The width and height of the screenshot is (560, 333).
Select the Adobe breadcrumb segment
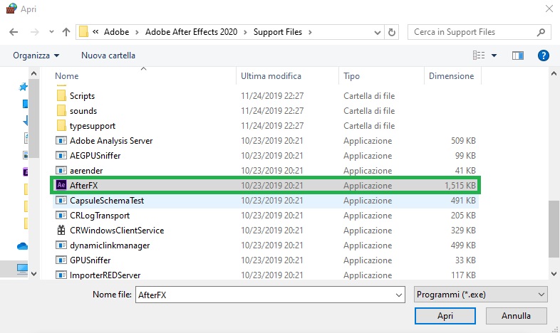coord(116,32)
